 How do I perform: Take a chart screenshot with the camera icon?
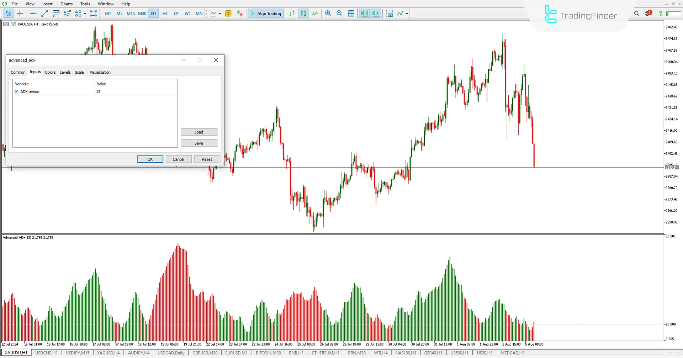coord(390,14)
